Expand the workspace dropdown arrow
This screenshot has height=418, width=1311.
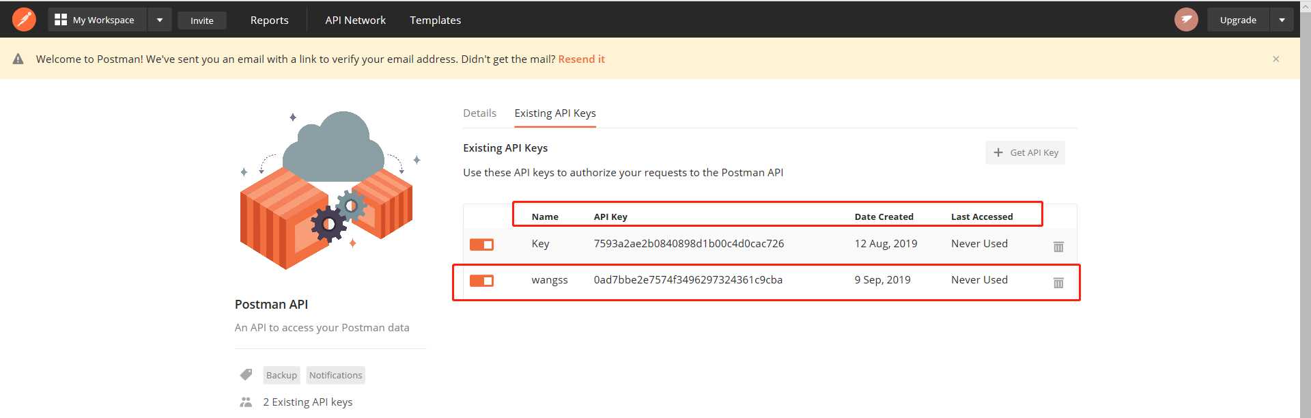click(160, 20)
